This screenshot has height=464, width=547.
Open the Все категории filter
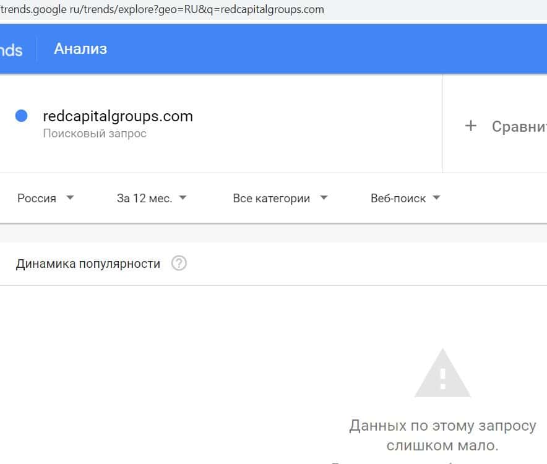(x=271, y=199)
